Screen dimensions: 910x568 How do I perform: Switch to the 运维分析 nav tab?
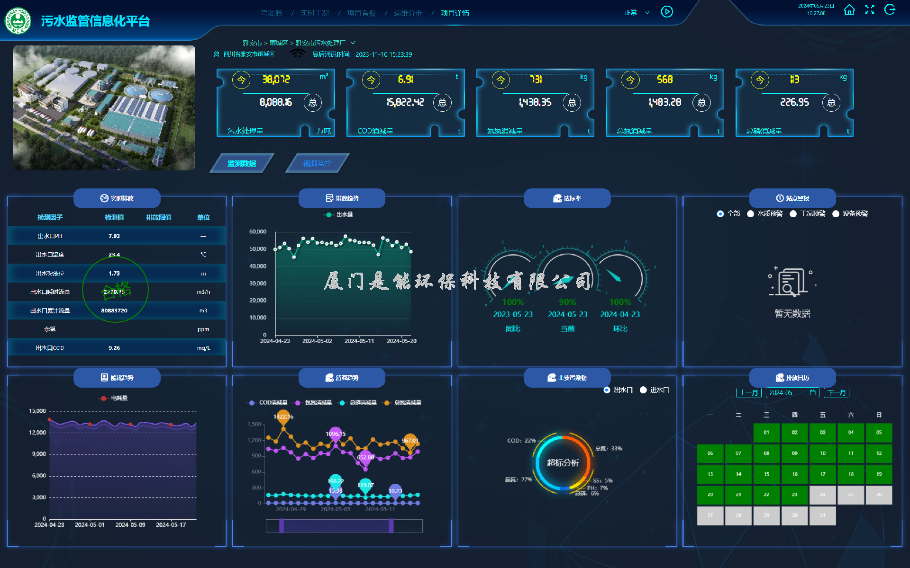[x=408, y=13]
